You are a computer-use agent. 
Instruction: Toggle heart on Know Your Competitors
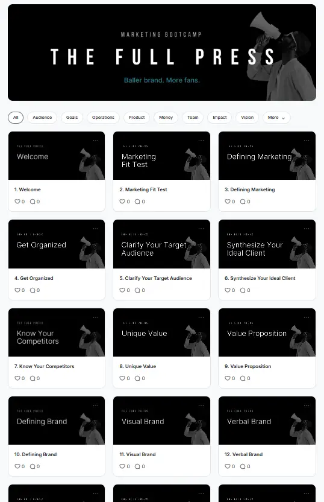tap(17, 378)
